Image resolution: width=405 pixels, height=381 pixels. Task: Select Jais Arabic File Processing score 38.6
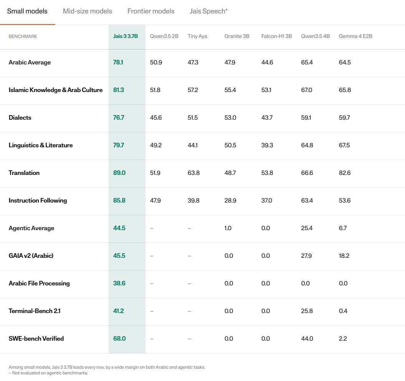pyautogui.click(x=119, y=283)
